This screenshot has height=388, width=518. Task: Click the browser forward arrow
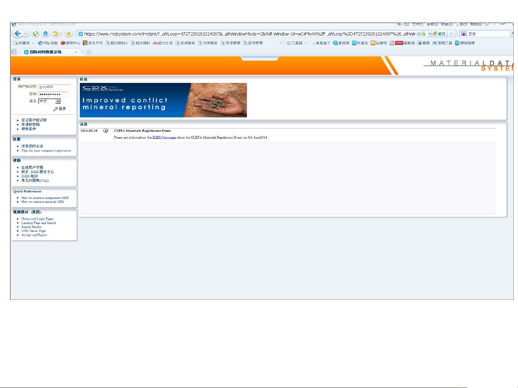point(26,34)
